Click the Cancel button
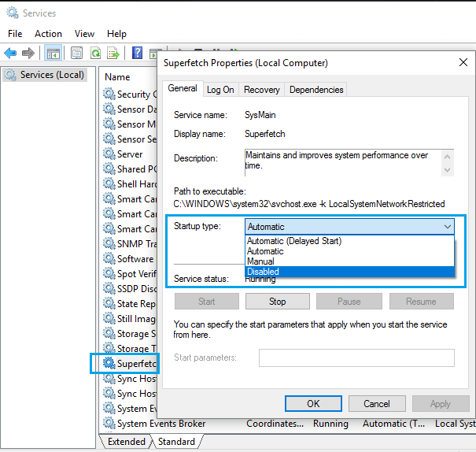The width and height of the screenshot is (476, 452). point(377,404)
